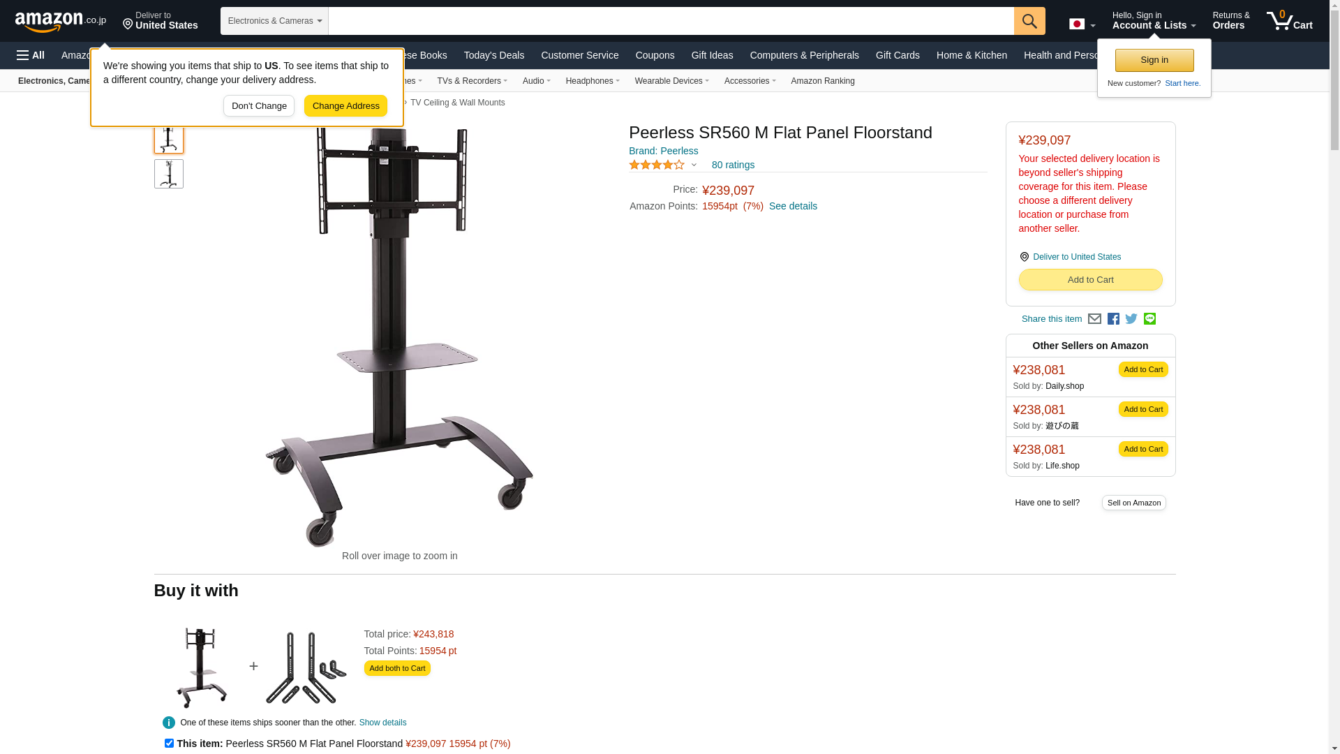Open the shopping cart icon
The width and height of the screenshot is (1340, 754).
point(1290,21)
